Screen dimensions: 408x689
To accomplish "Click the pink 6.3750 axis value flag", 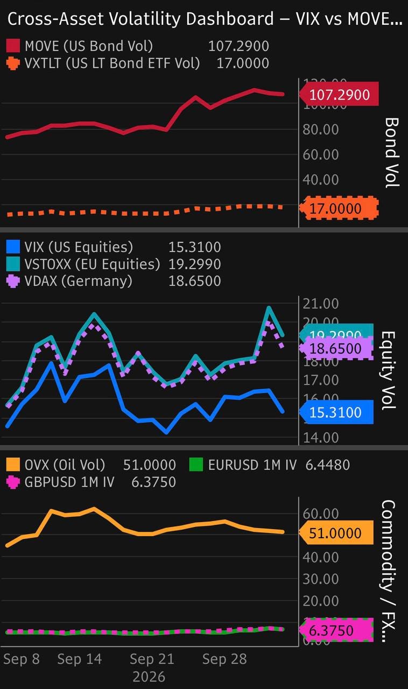I will point(336,630).
